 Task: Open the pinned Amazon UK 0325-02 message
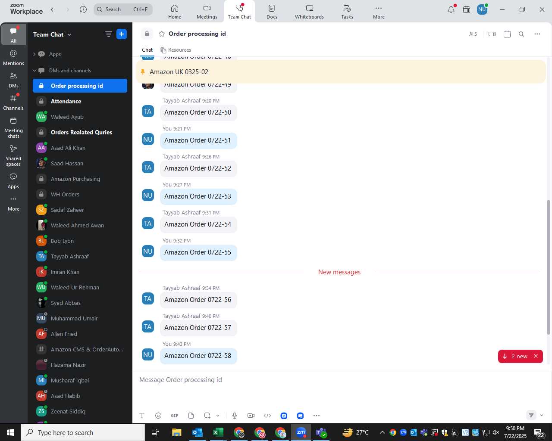(341, 72)
